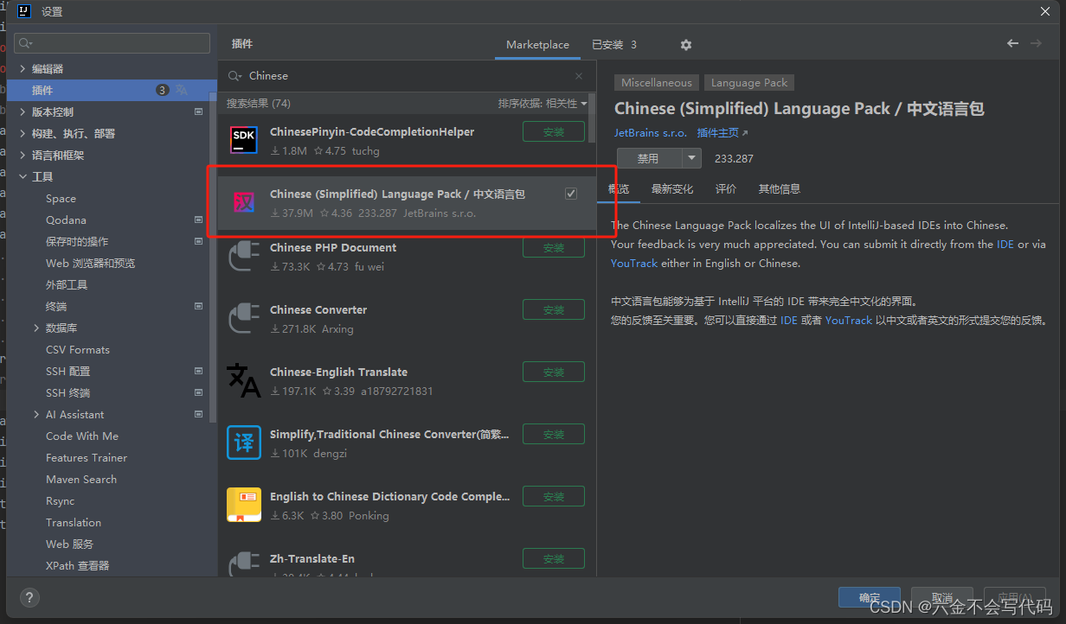The height and width of the screenshot is (624, 1066).
Task: Switch to the 已安装 tab
Action: tap(613, 45)
